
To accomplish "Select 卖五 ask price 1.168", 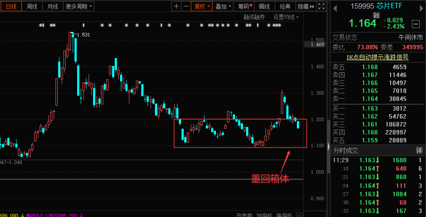I will [370, 67].
